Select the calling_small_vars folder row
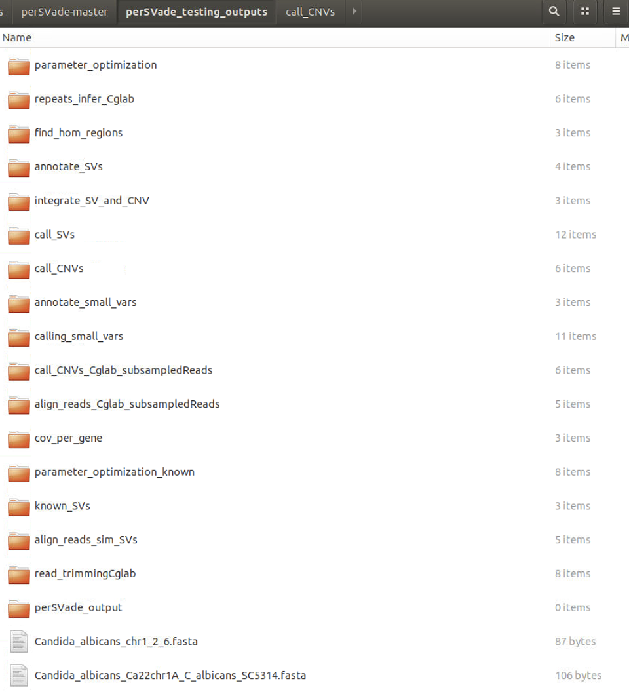Viewport: 629px width, 692px height. [x=314, y=336]
